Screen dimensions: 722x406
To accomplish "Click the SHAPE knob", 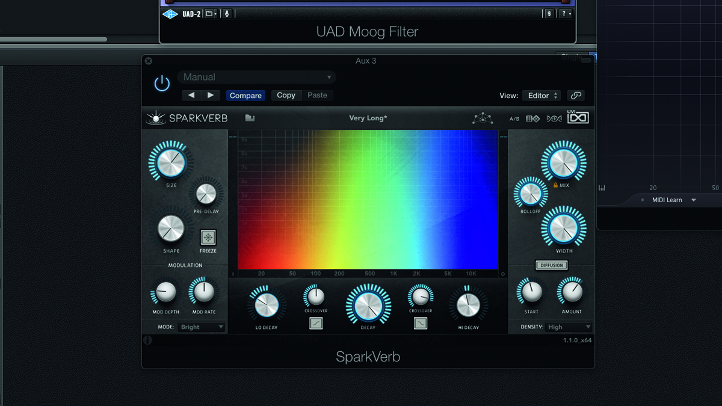I will 171,229.
